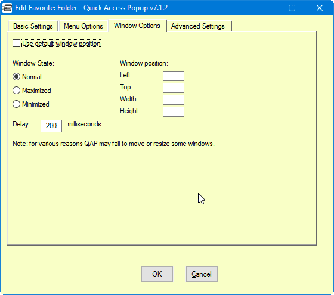Click the 'Top' label text
Screen dimensions: 334x295
(125, 87)
